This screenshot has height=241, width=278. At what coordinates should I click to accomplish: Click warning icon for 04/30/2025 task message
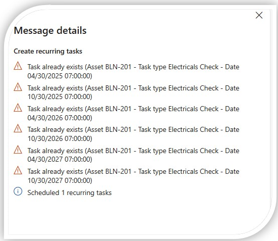click(18, 66)
